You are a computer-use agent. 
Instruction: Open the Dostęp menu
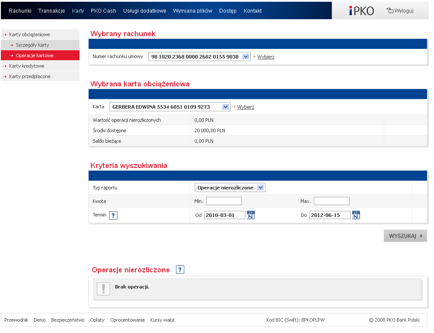pyautogui.click(x=228, y=11)
